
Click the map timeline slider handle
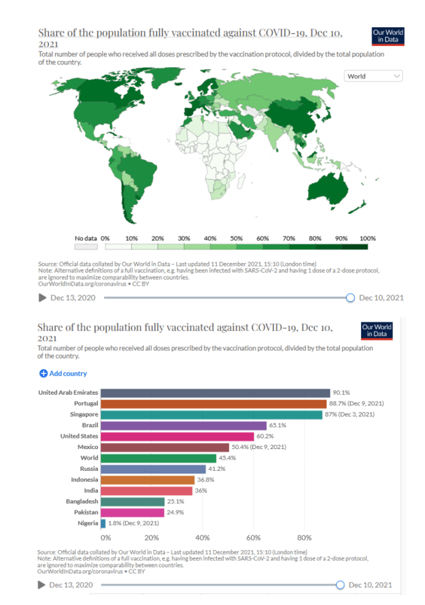(350, 298)
